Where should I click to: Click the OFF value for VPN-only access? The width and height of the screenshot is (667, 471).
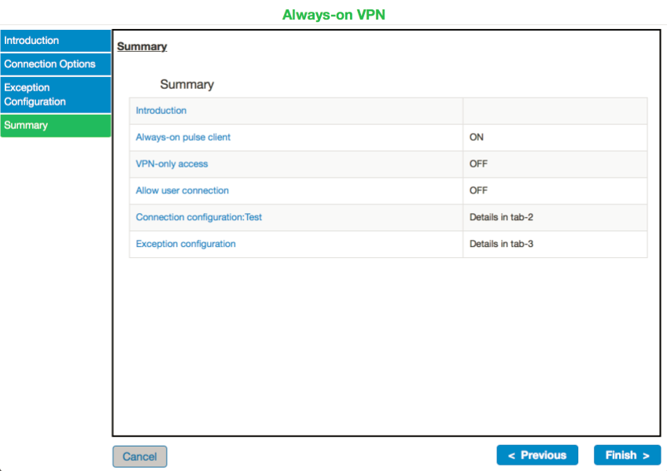[478, 164]
